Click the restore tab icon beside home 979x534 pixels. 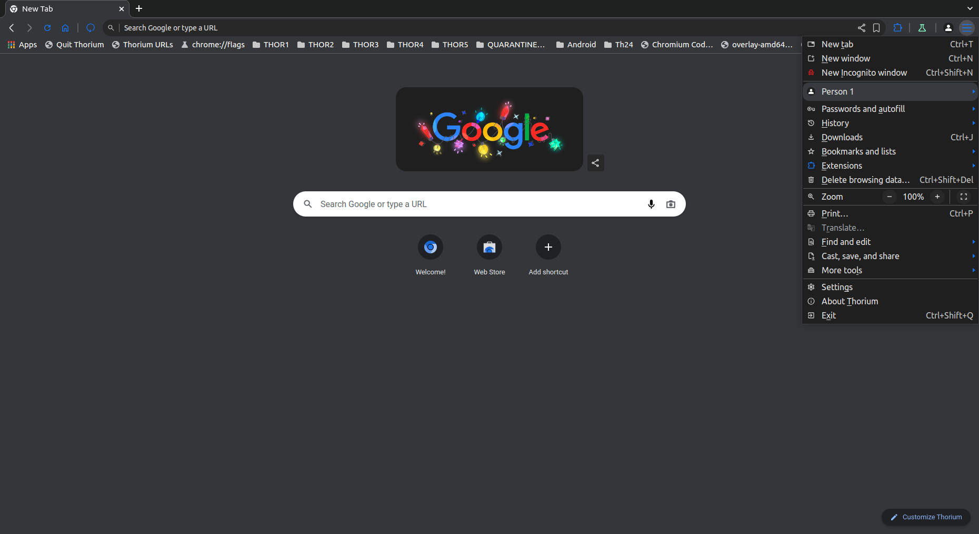pos(91,28)
